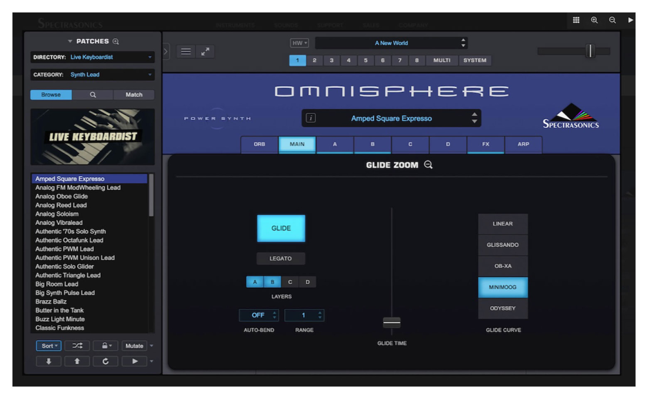Click the Mutate button

coord(134,346)
